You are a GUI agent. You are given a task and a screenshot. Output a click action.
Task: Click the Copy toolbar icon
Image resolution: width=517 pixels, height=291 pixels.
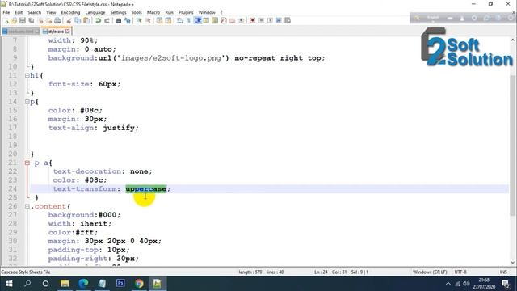pos(78,20)
